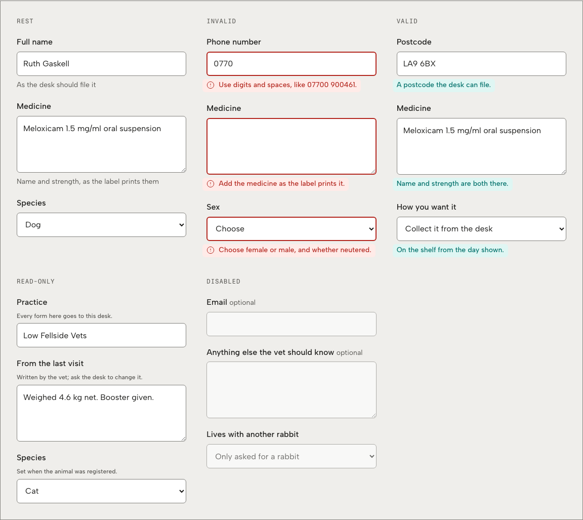Viewport: 583px width, 520px height.
Task: Click the disabled Email input field
Action: pyautogui.click(x=291, y=324)
